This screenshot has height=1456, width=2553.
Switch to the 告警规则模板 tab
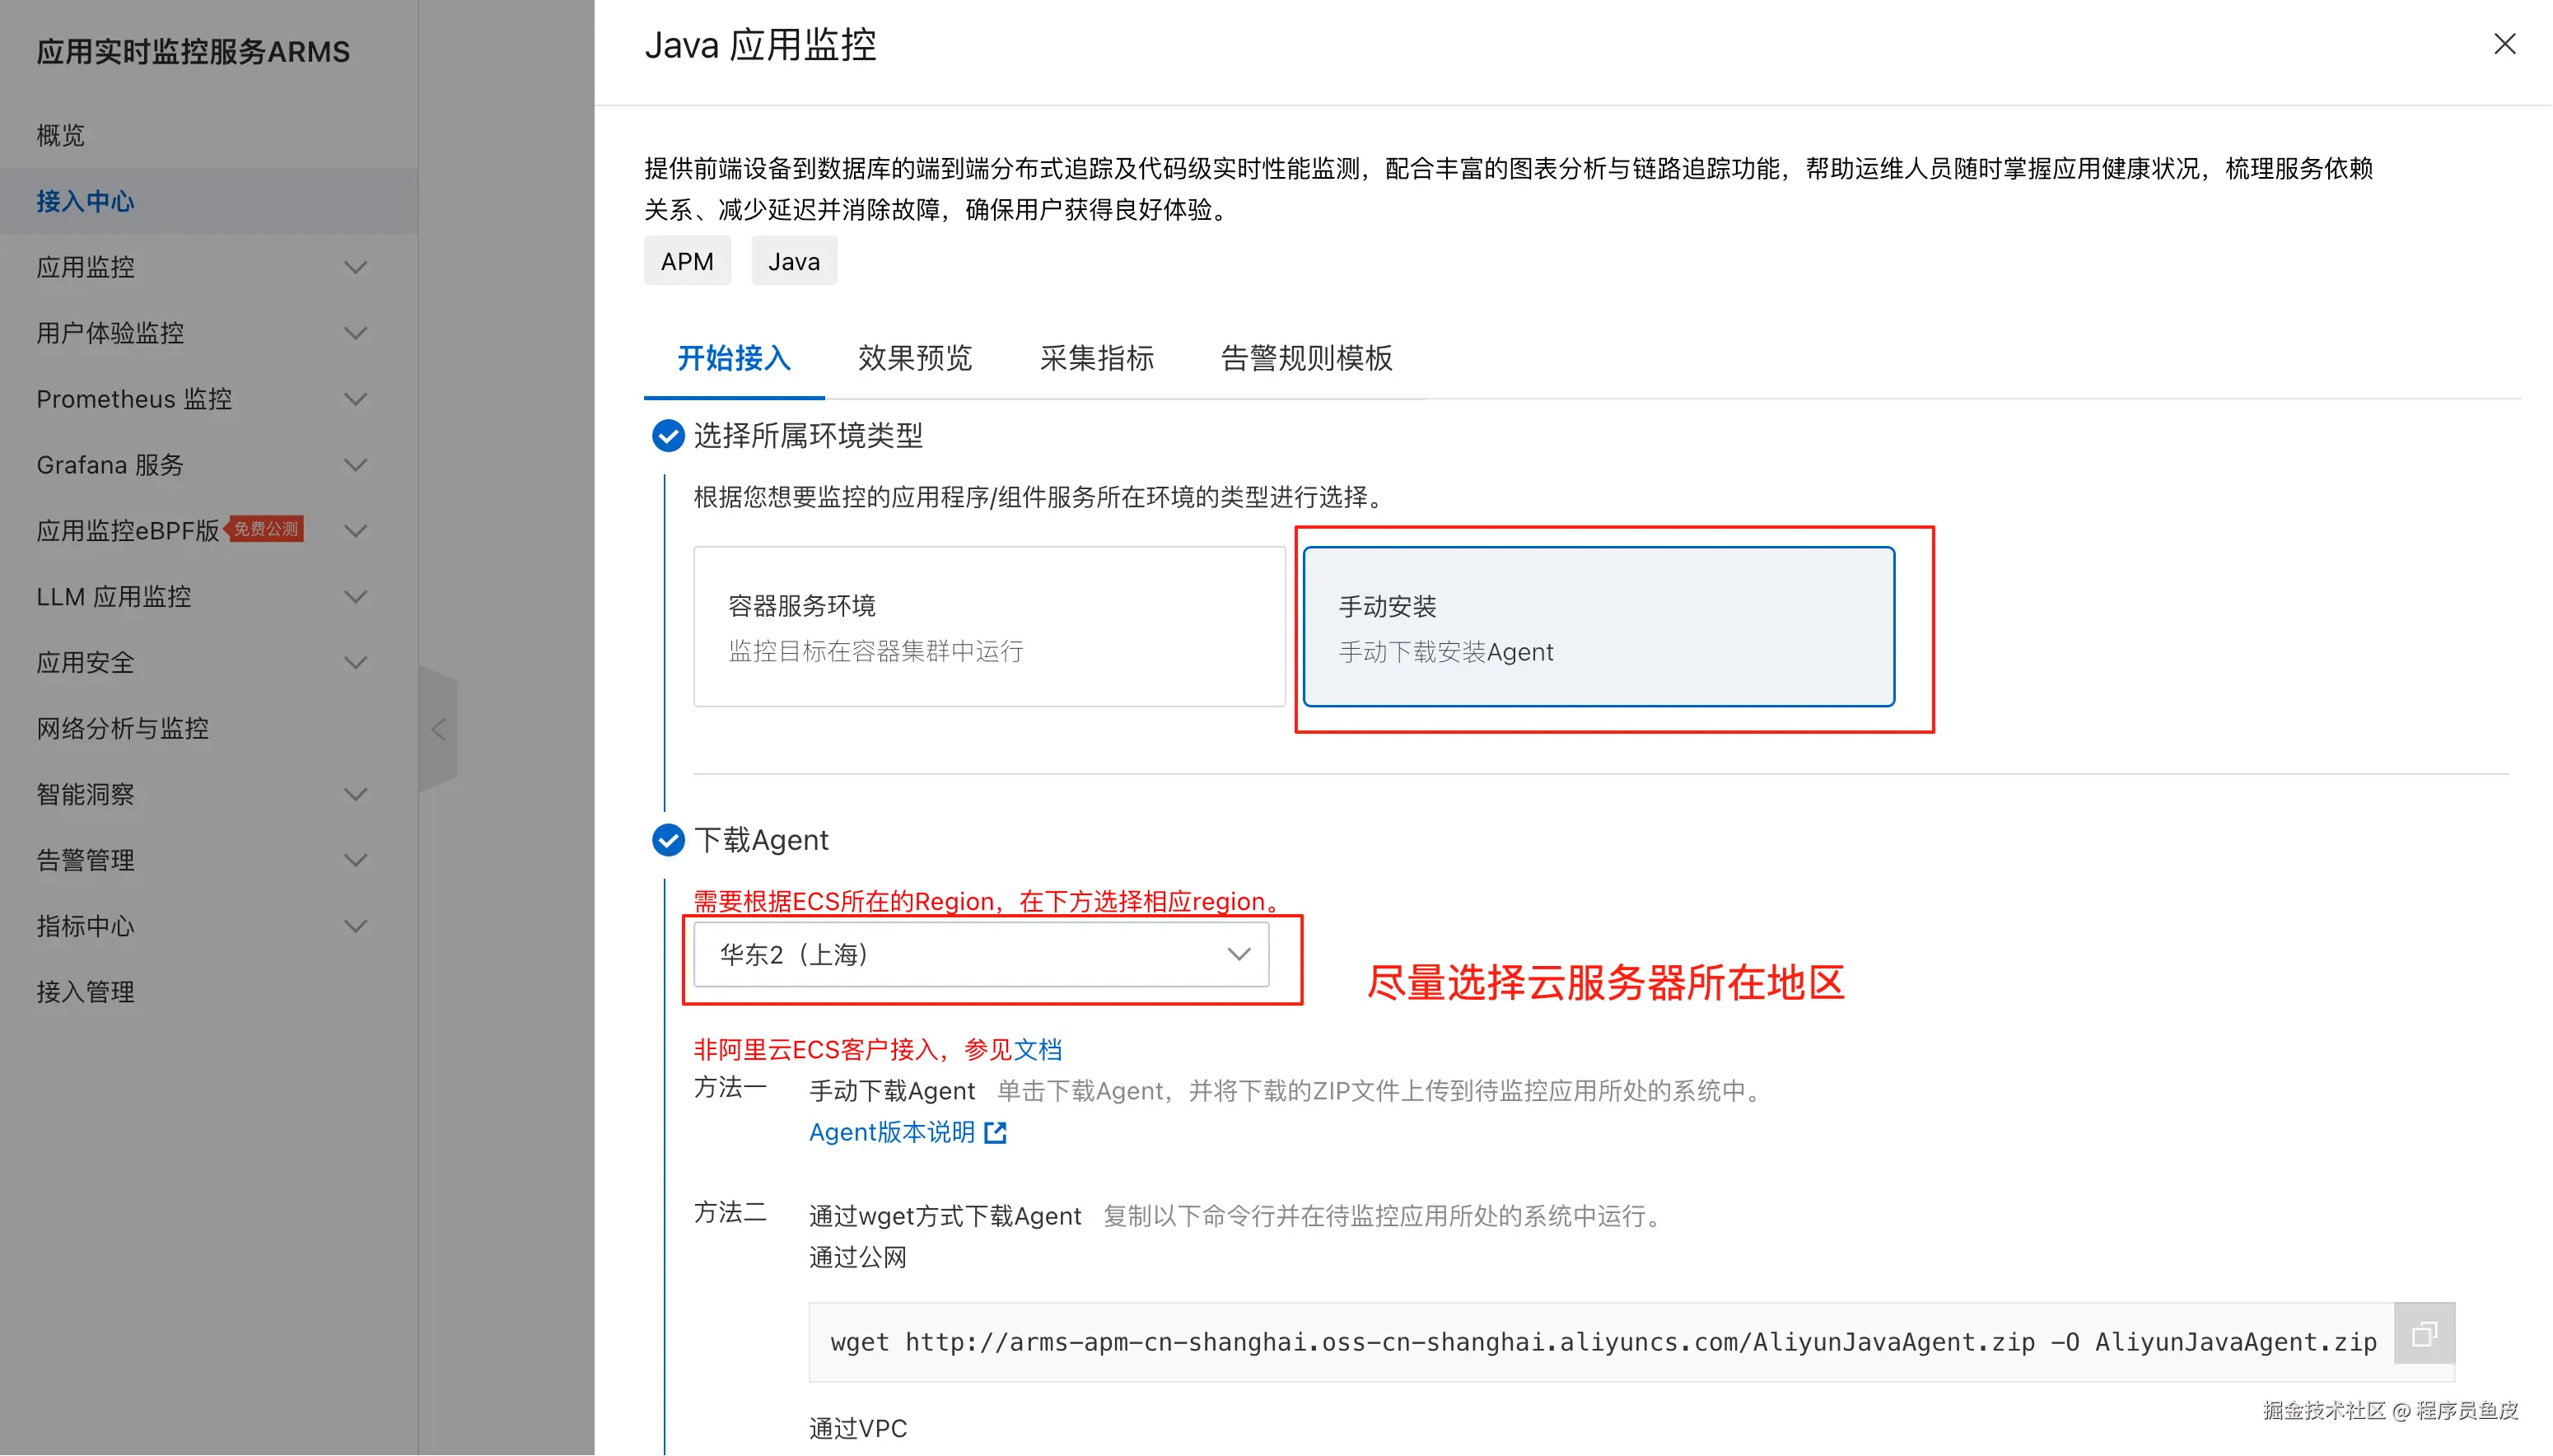1306,358
